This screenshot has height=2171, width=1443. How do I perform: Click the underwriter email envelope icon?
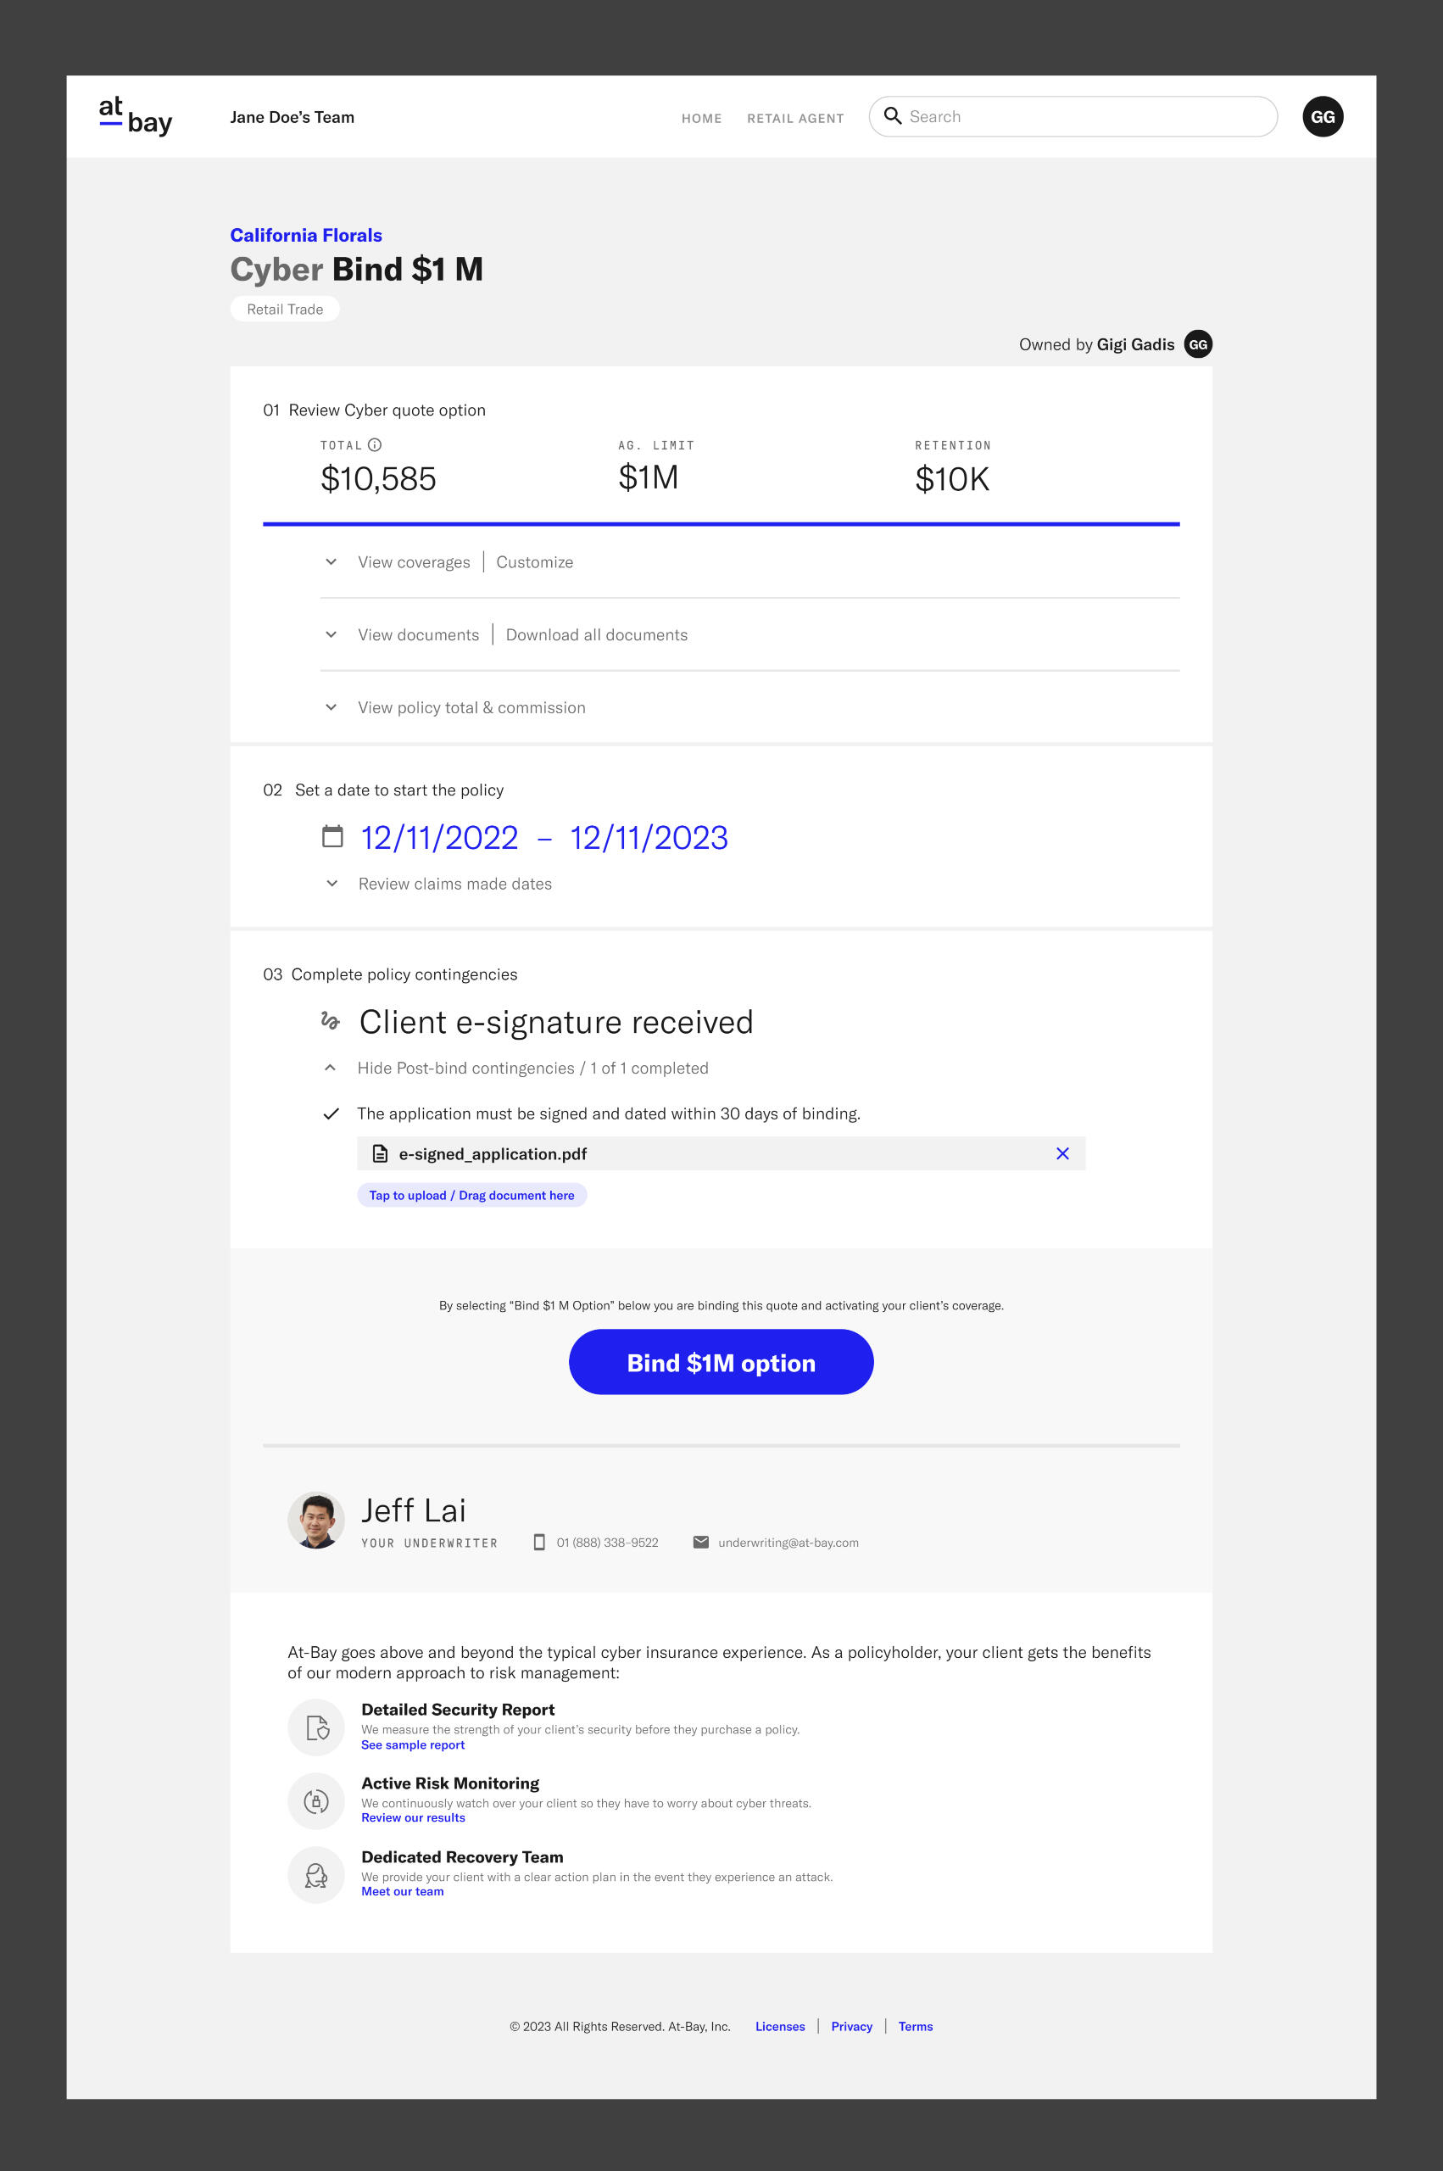pyautogui.click(x=700, y=1542)
